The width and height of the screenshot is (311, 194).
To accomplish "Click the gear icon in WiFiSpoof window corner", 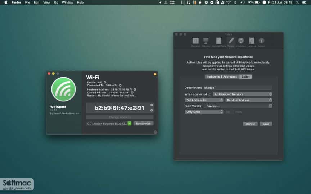I will pyautogui.click(x=155, y=132).
